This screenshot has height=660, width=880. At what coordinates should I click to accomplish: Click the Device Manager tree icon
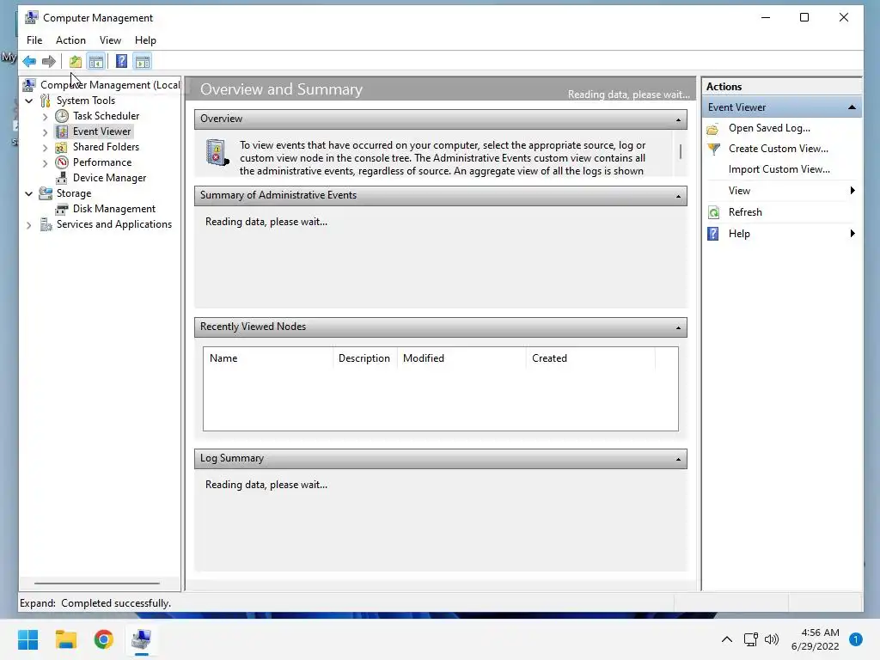tap(62, 178)
